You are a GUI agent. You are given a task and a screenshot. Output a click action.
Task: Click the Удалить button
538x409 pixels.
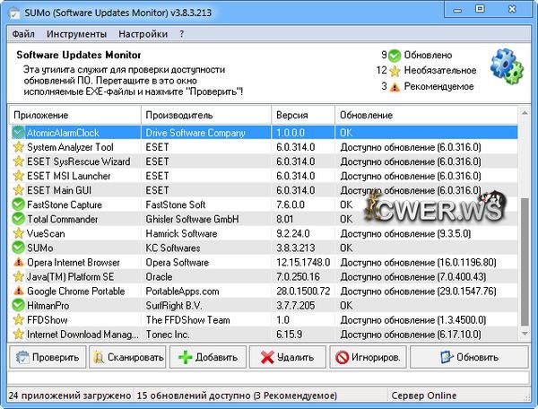pyautogui.click(x=287, y=357)
